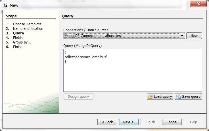Cancel the new report wizard
This screenshot has height=131, width=209.
pos(172,122)
